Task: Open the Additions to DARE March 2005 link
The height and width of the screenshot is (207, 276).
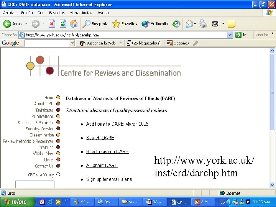Action: [x=117, y=124]
